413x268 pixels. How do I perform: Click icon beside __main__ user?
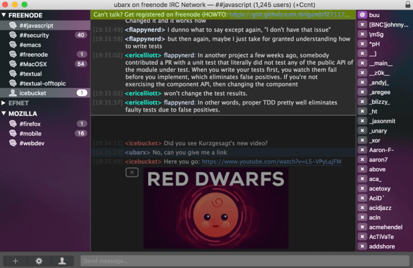point(363,63)
